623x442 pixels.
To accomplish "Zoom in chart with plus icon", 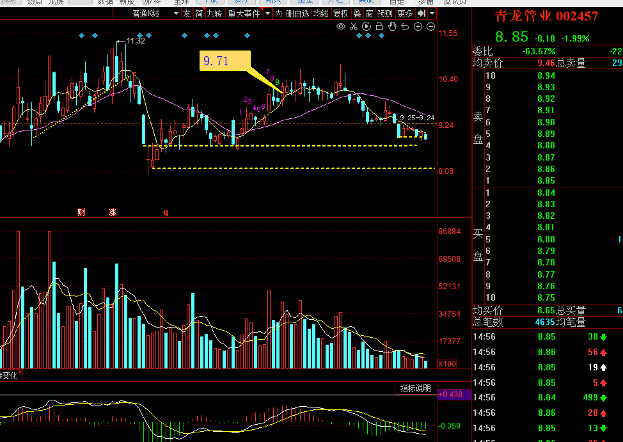I will [418, 27].
